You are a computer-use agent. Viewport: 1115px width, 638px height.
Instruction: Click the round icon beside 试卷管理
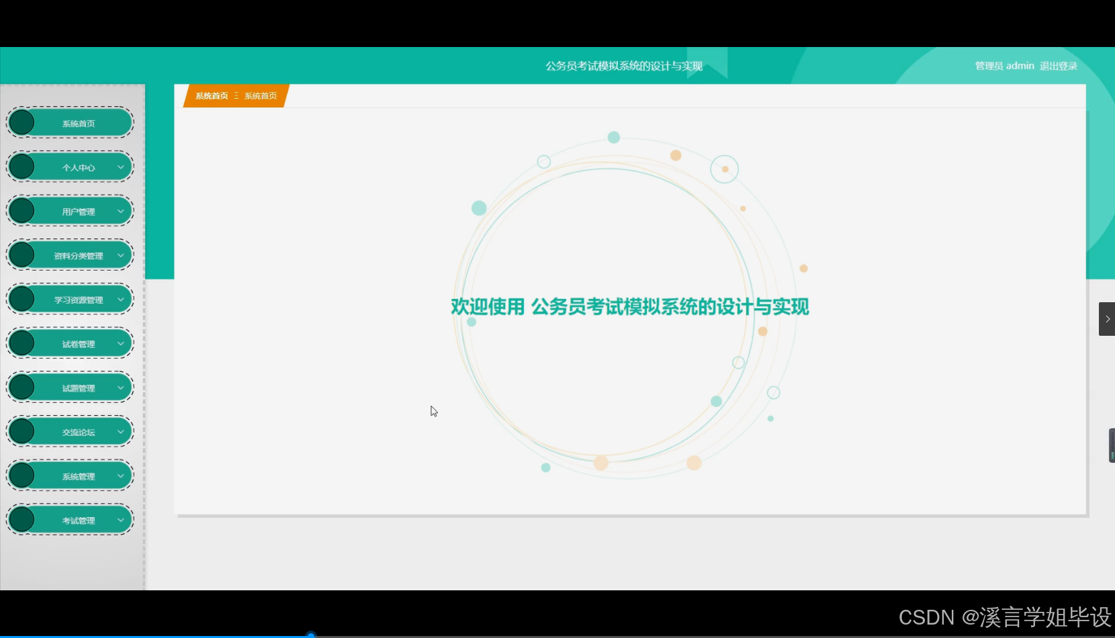(21, 343)
